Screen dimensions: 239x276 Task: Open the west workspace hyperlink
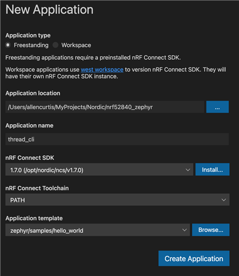(102, 70)
